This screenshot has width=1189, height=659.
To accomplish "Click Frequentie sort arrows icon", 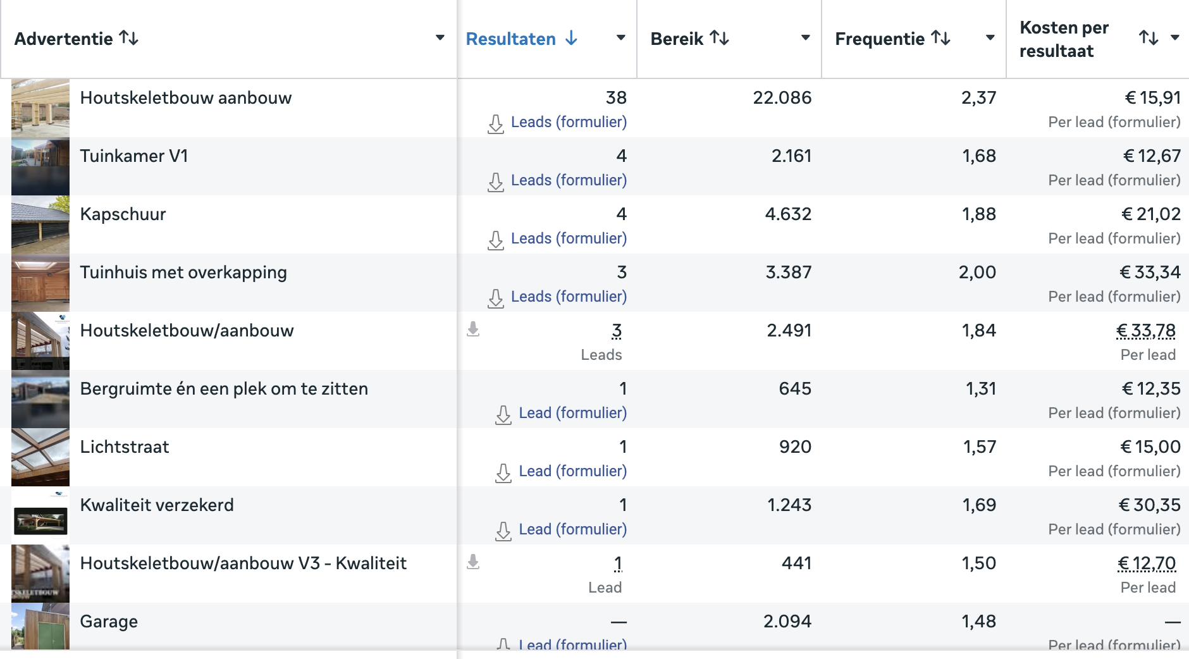I will pyautogui.click(x=941, y=38).
